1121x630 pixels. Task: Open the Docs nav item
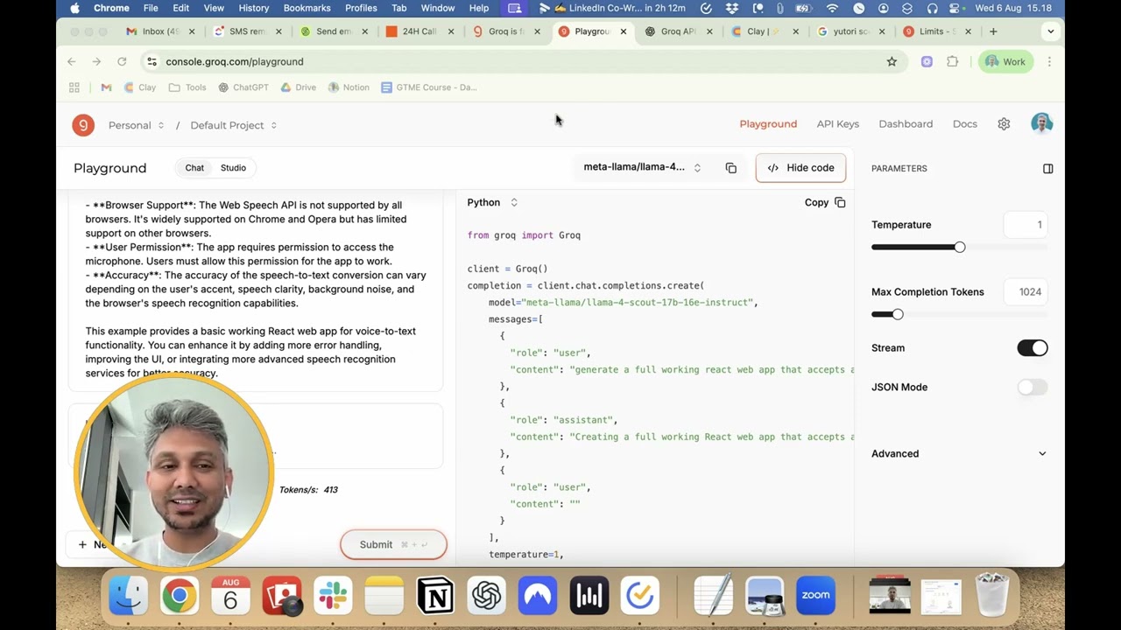tap(964, 124)
